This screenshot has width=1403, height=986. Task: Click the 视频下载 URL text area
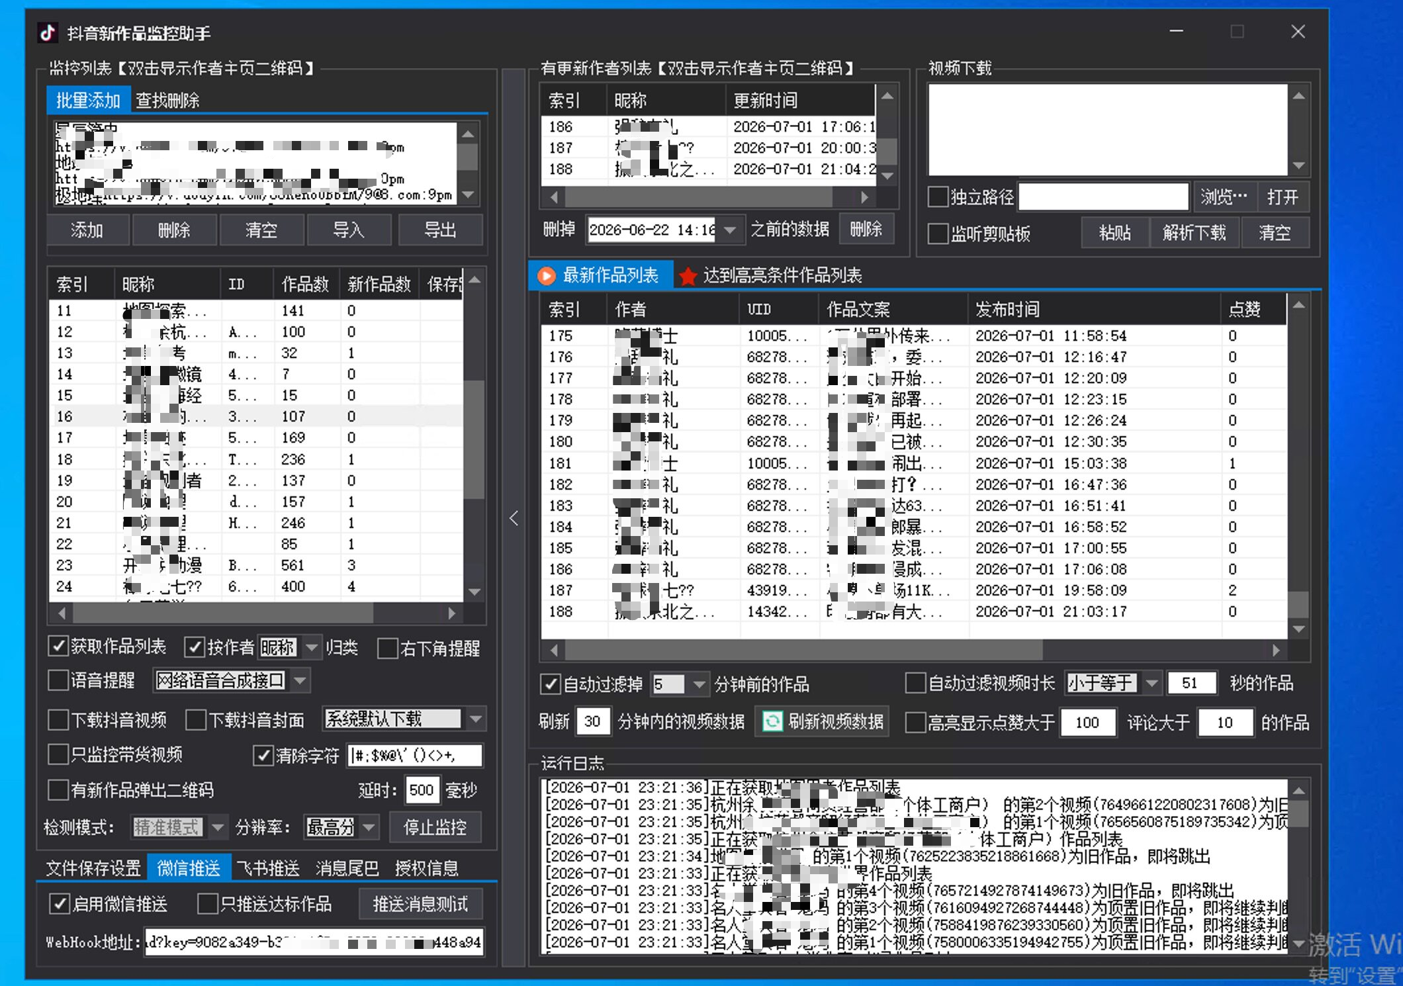tap(1109, 130)
